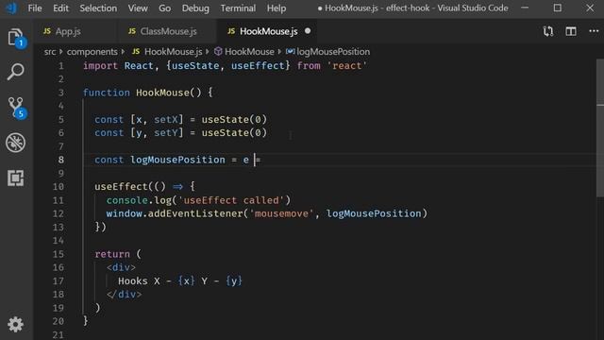Image resolution: width=604 pixels, height=340 pixels.
Task: Open the Go menu
Action: click(x=164, y=8)
